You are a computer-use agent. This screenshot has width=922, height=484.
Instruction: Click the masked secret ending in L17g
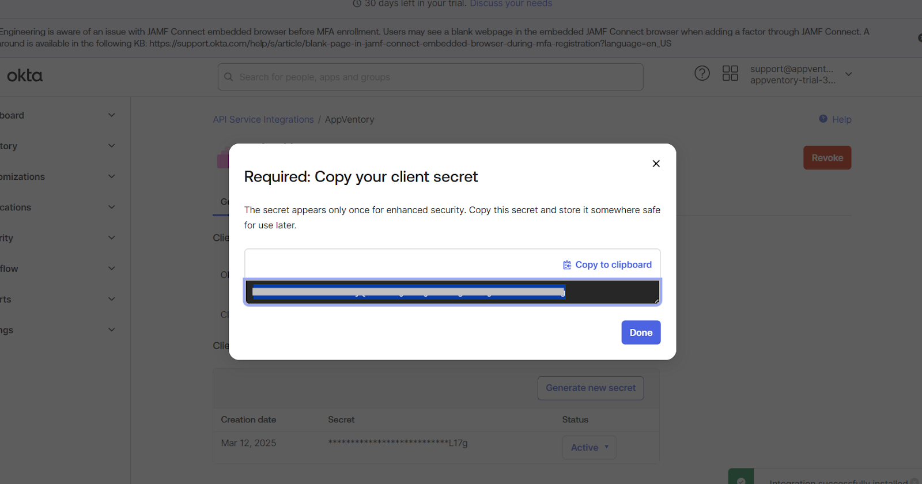pyautogui.click(x=398, y=443)
